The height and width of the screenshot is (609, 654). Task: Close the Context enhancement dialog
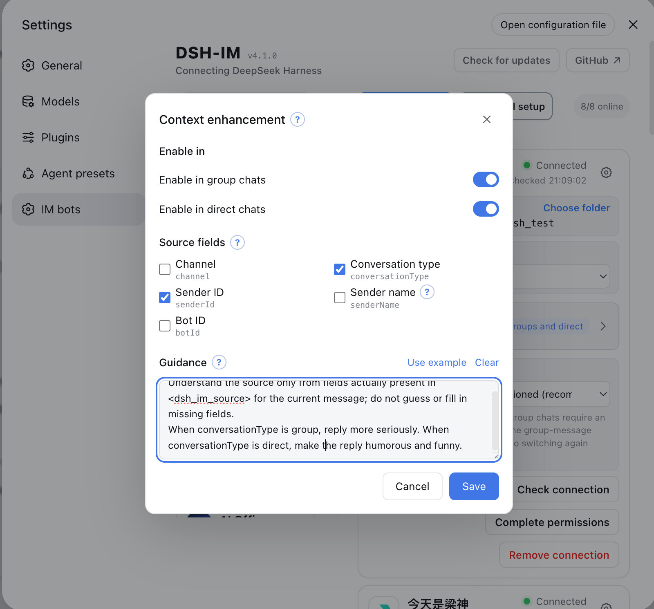coord(486,119)
